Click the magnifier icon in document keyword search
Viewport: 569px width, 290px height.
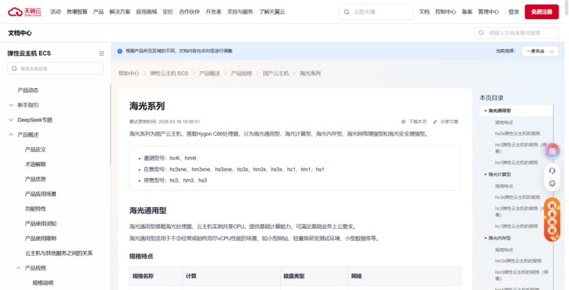pyautogui.click(x=481, y=33)
